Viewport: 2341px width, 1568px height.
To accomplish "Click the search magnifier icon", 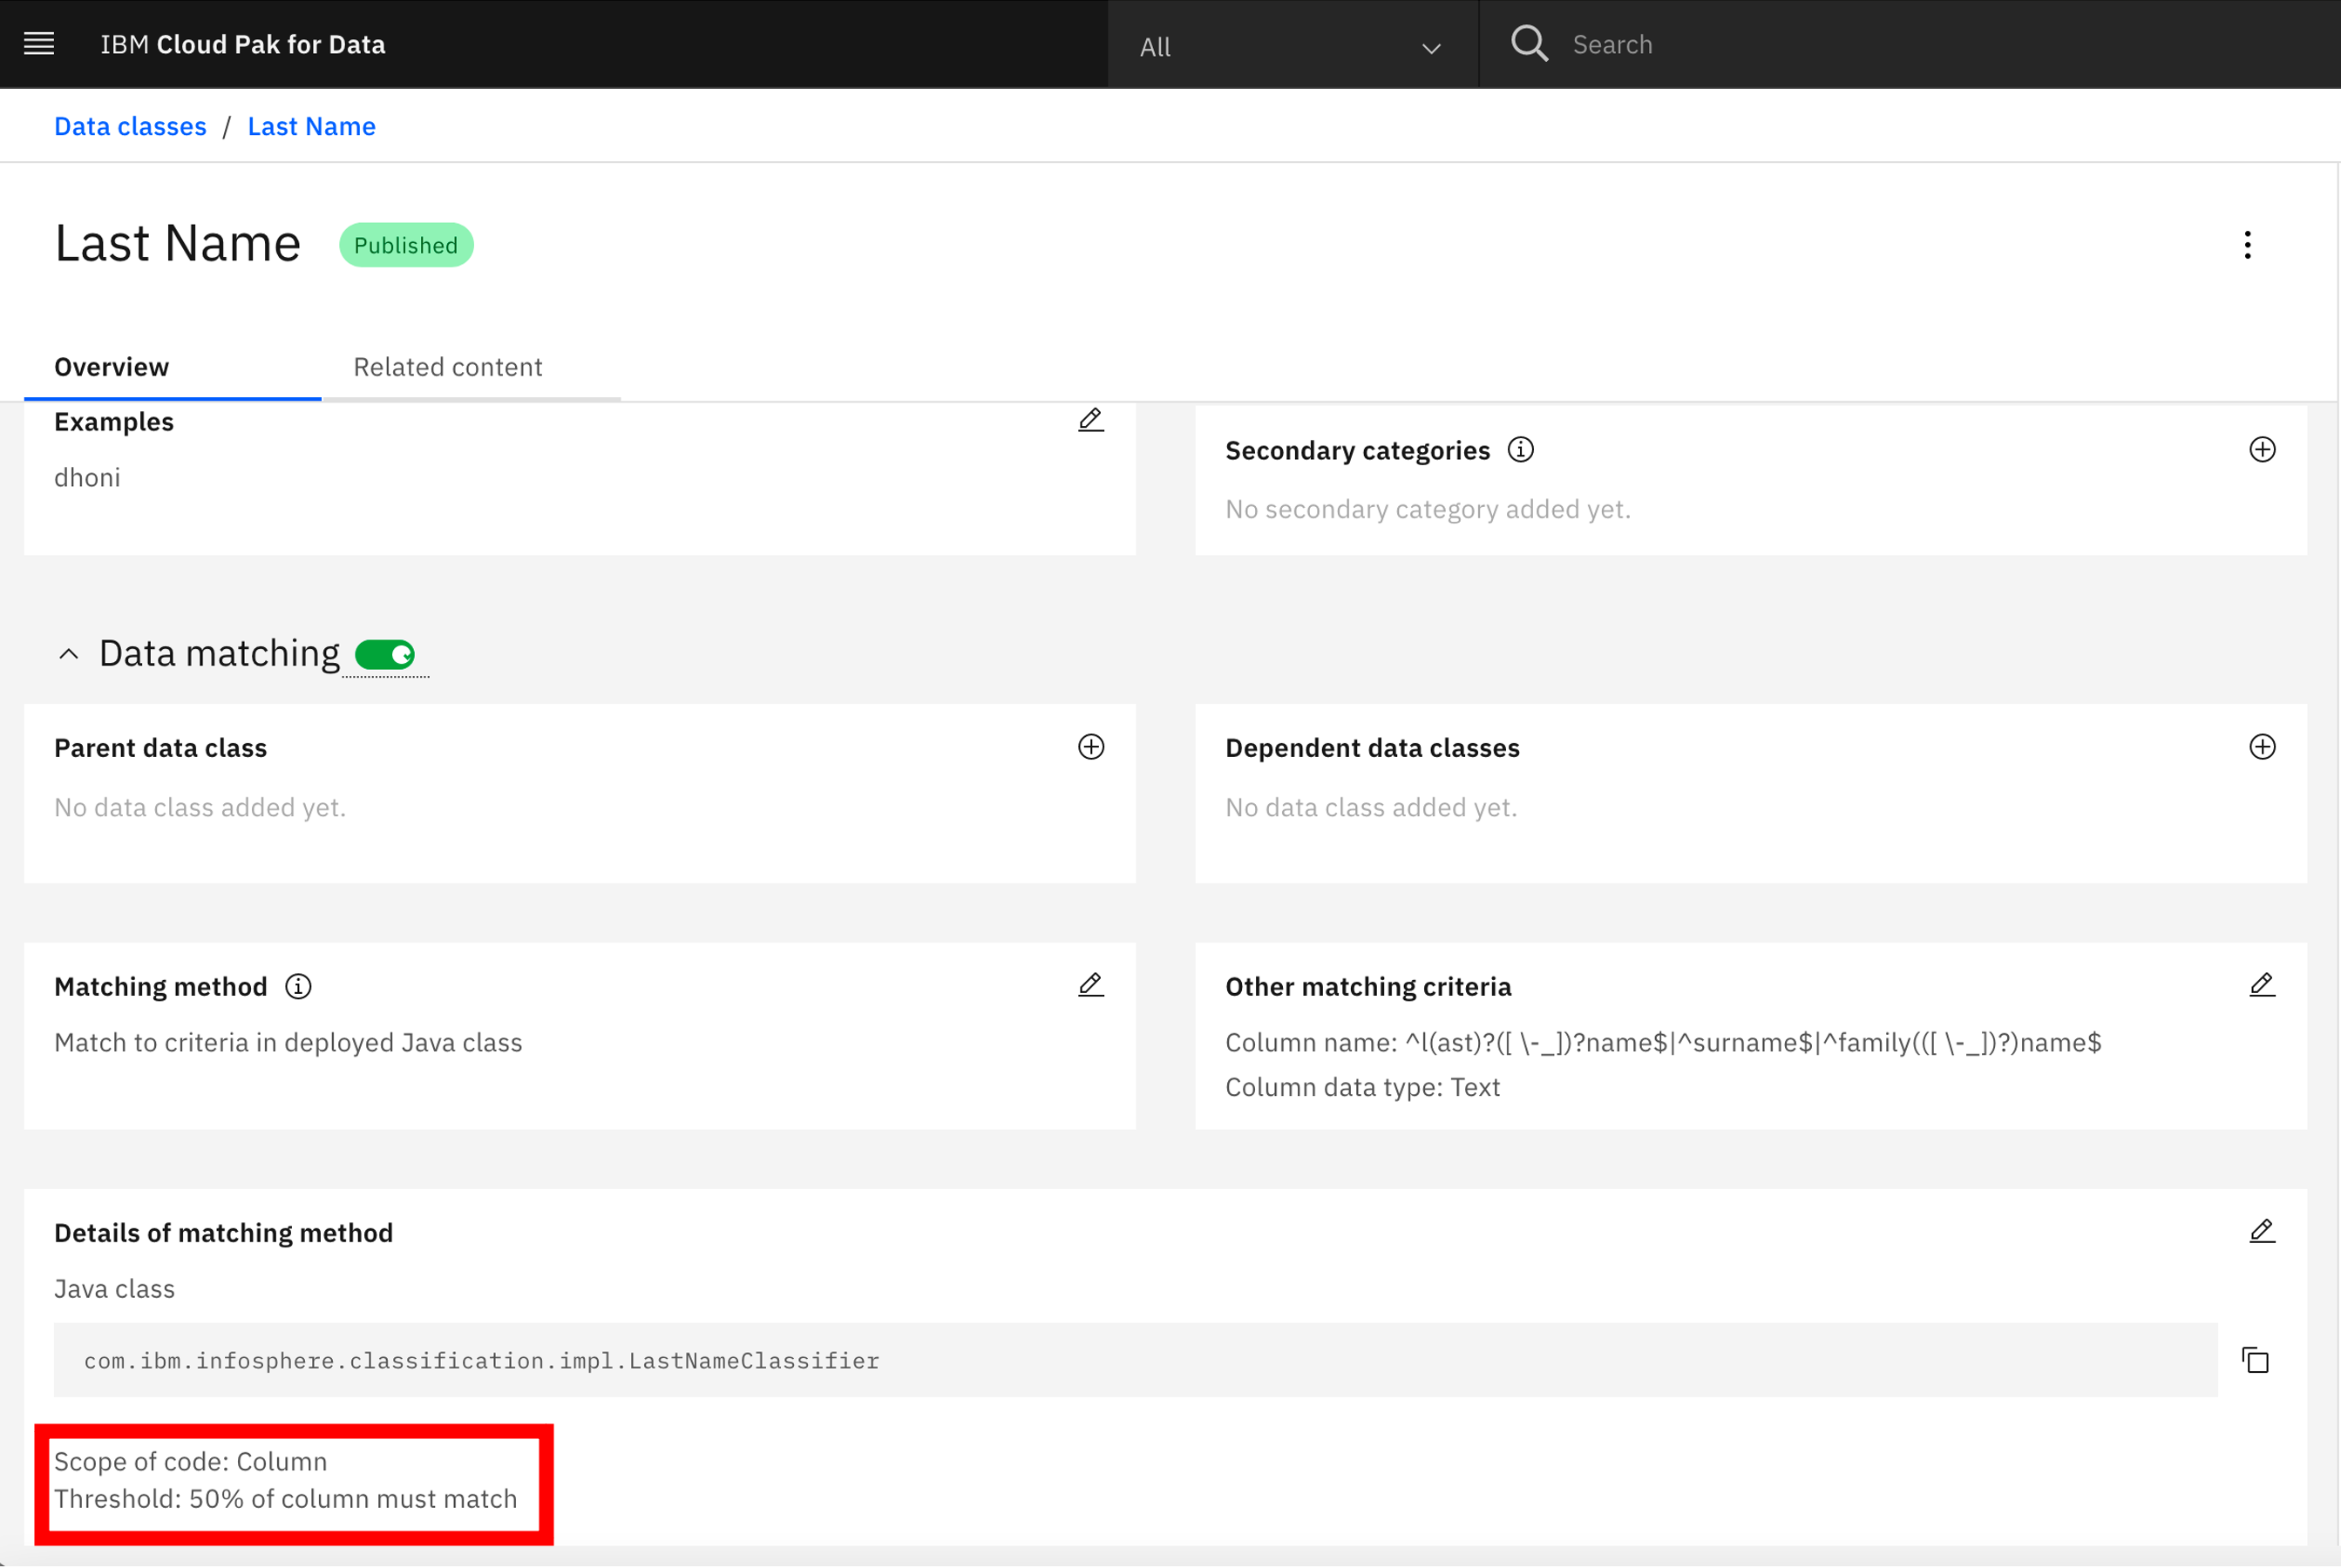I will (1529, 44).
